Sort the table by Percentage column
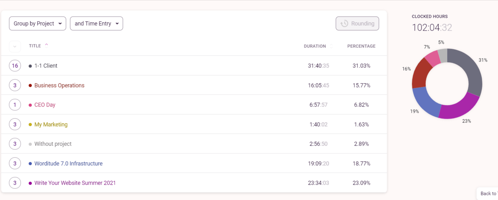498x200 pixels. [361, 46]
